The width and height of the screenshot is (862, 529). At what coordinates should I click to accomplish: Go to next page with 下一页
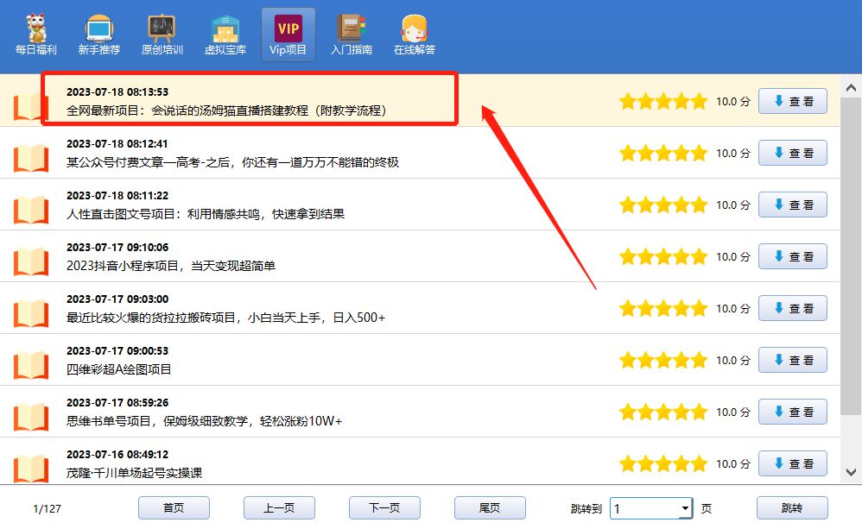(385, 507)
